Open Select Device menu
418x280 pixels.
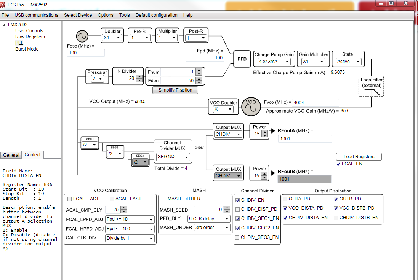coord(78,15)
